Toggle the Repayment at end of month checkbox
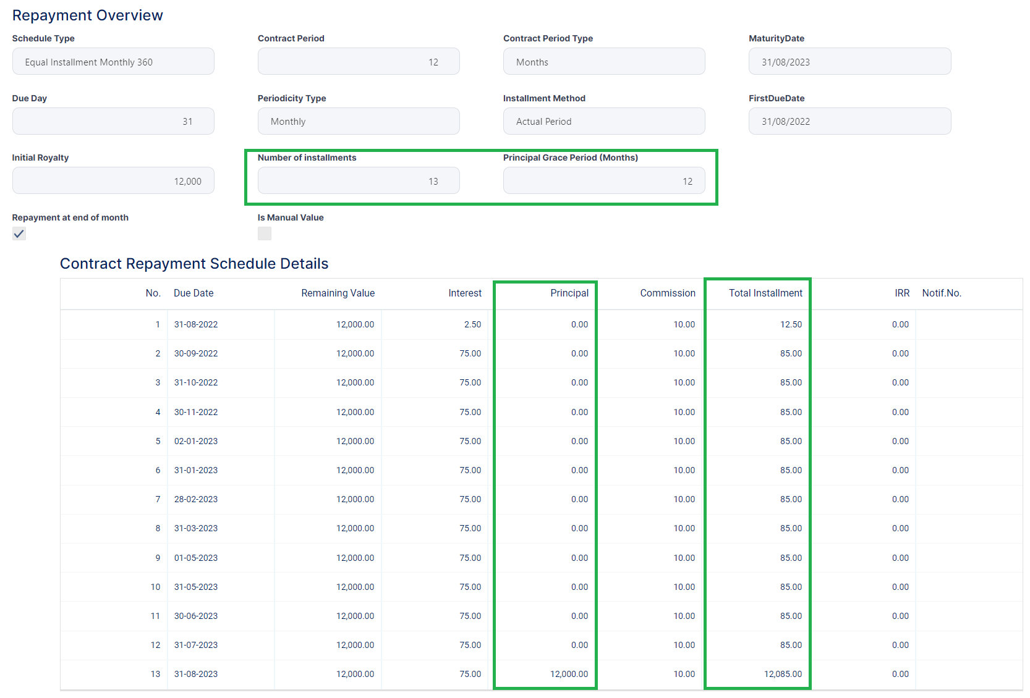 click(x=19, y=234)
